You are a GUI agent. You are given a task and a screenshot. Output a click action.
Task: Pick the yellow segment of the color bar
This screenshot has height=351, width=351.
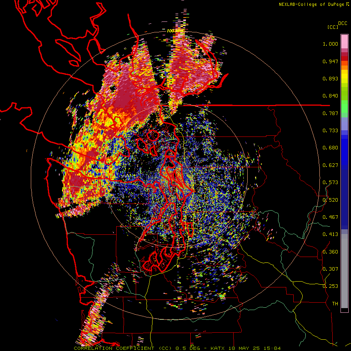(344, 77)
